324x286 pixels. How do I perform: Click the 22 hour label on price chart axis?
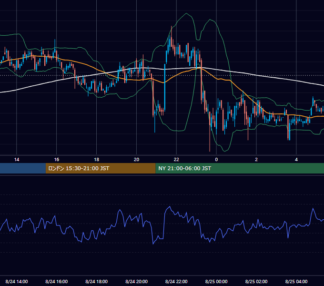click(176, 160)
